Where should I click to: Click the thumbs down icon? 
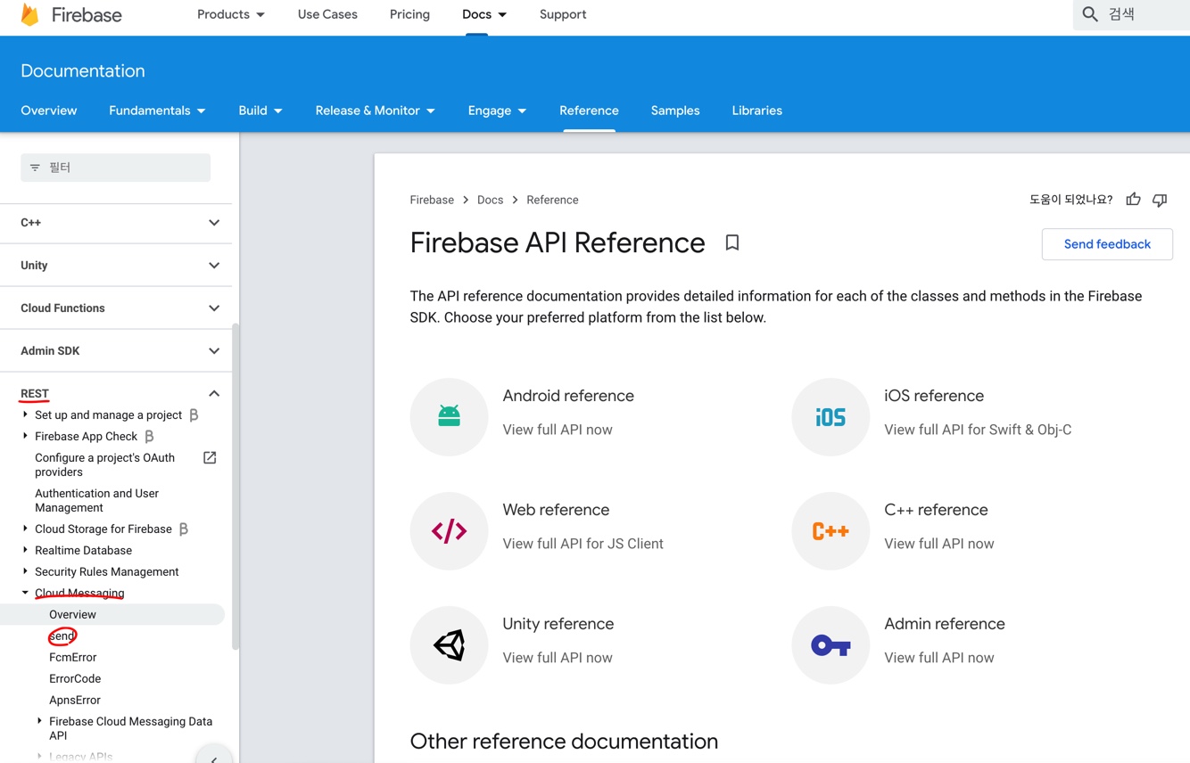click(1160, 200)
